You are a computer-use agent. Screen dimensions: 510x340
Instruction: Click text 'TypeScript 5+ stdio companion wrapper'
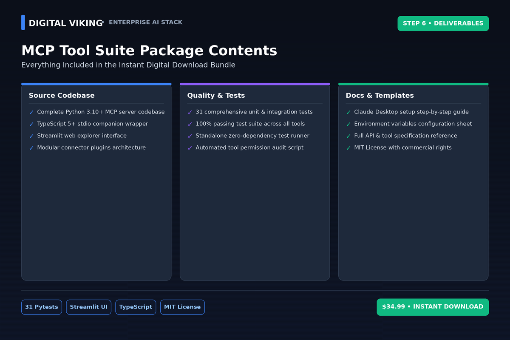(93, 124)
